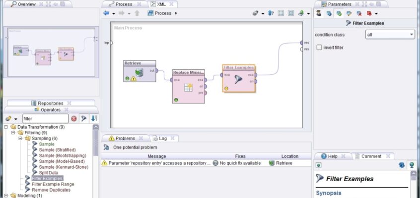Click the database icon in Retrieve operator
420x198 pixels.
139,72
